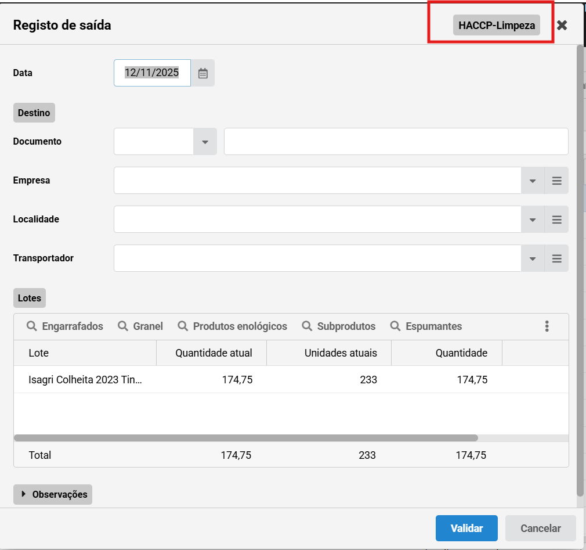
Task: Sort by Quantidade atual column header
Action: [x=212, y=353]
